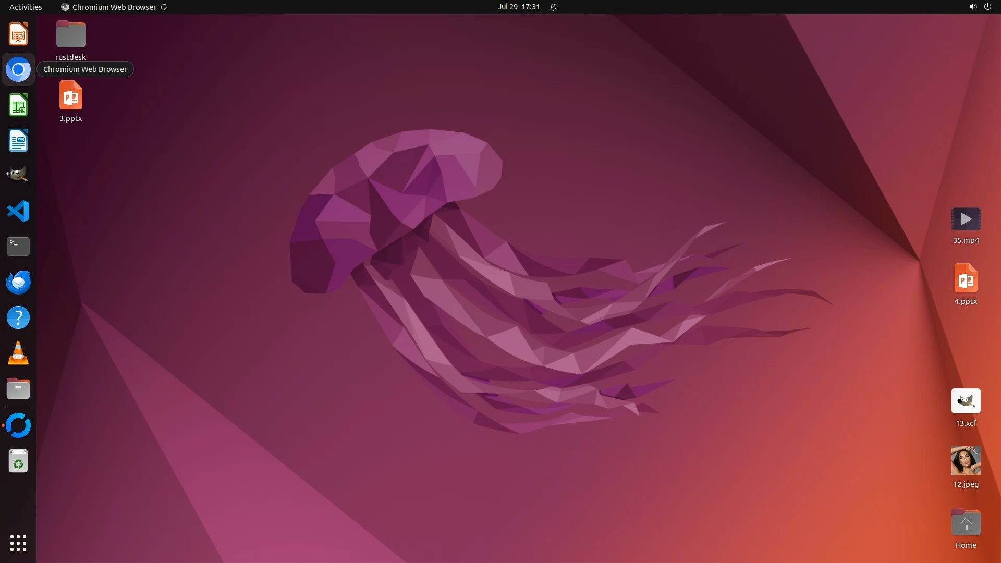Click the volume speaker indicator

pyautogui.click(x=972, y=7)
